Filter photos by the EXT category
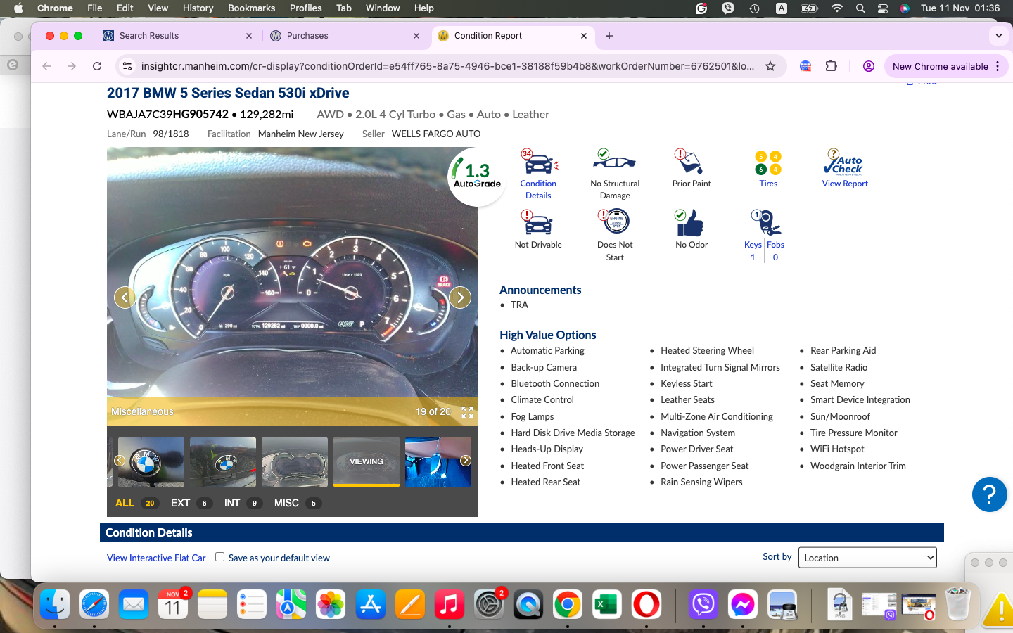 tap(181, 503)
